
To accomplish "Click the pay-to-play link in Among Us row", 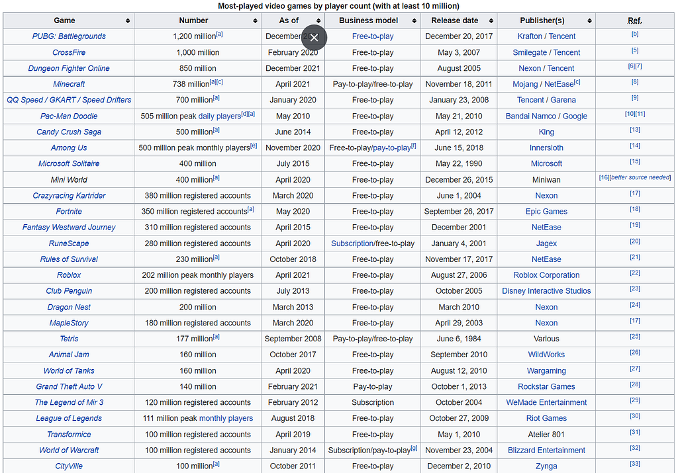I will point(391,148).
